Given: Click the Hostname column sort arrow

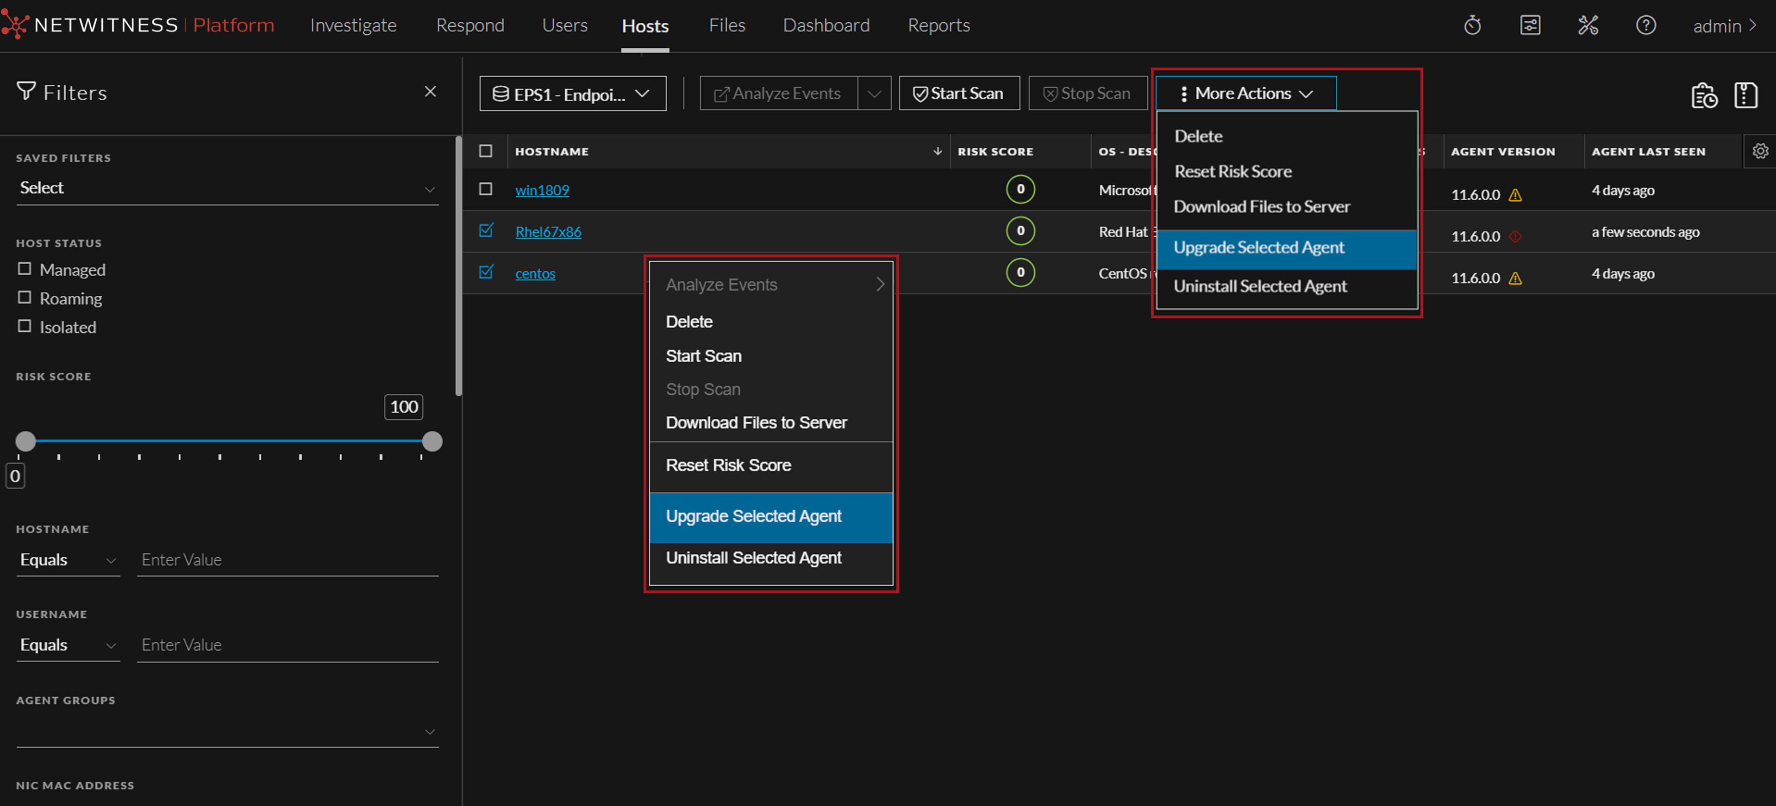Looking at the screenshot, I should point(937,151).
